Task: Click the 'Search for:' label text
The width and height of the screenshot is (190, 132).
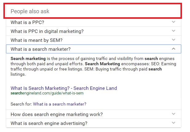Action: pyautogui.click(x=21, y=104)
